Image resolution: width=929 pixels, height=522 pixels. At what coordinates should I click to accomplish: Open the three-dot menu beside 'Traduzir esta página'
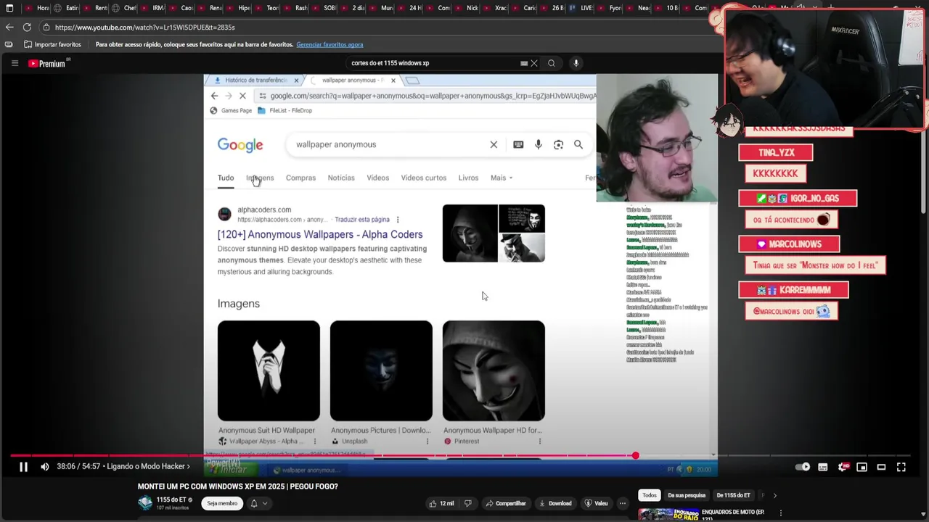(x=398, y=220)
